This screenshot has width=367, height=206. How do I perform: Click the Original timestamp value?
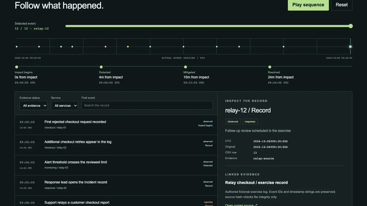point(270,147)
